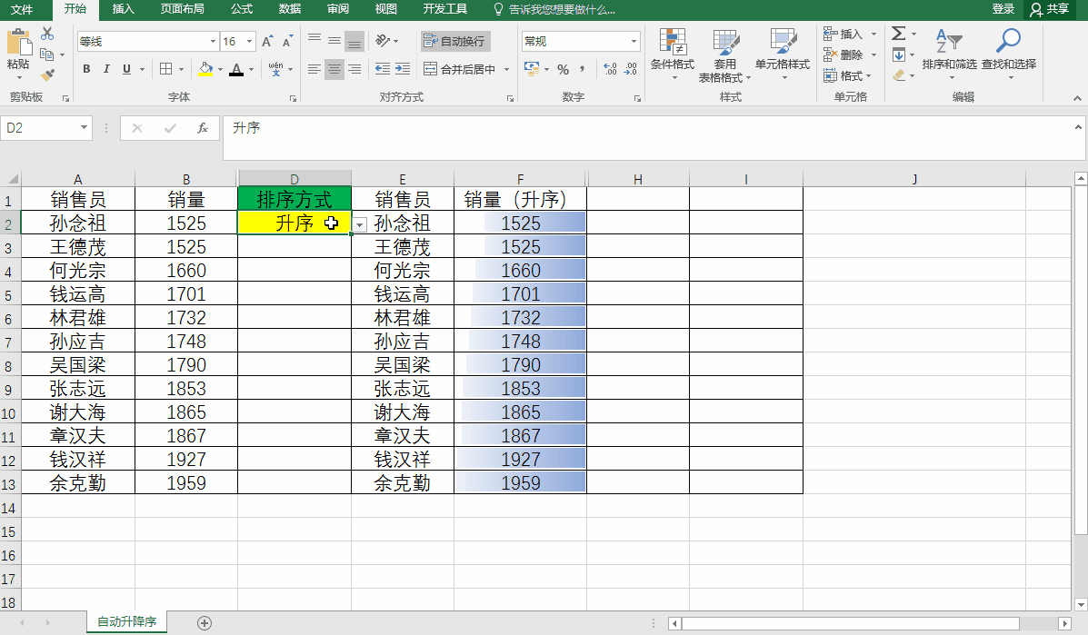Click the text orientation icon

pyautogui.click(x=383, y=41)
